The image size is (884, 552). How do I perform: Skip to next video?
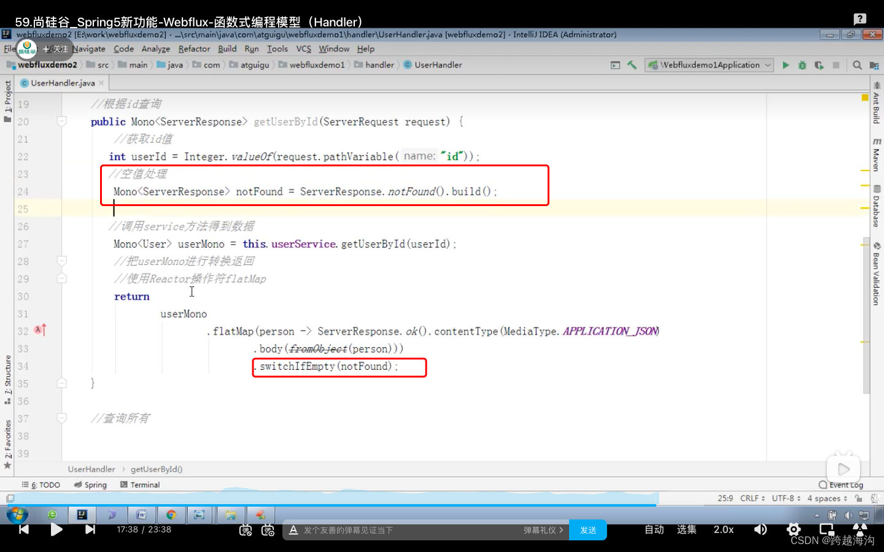point(90,529)
